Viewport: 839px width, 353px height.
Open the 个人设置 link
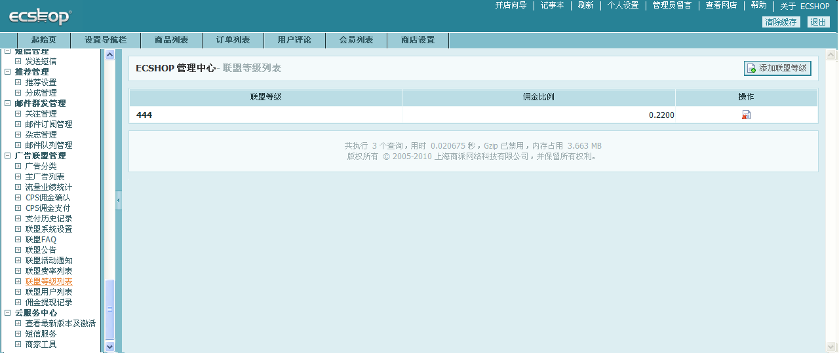[x=623, y=5]
